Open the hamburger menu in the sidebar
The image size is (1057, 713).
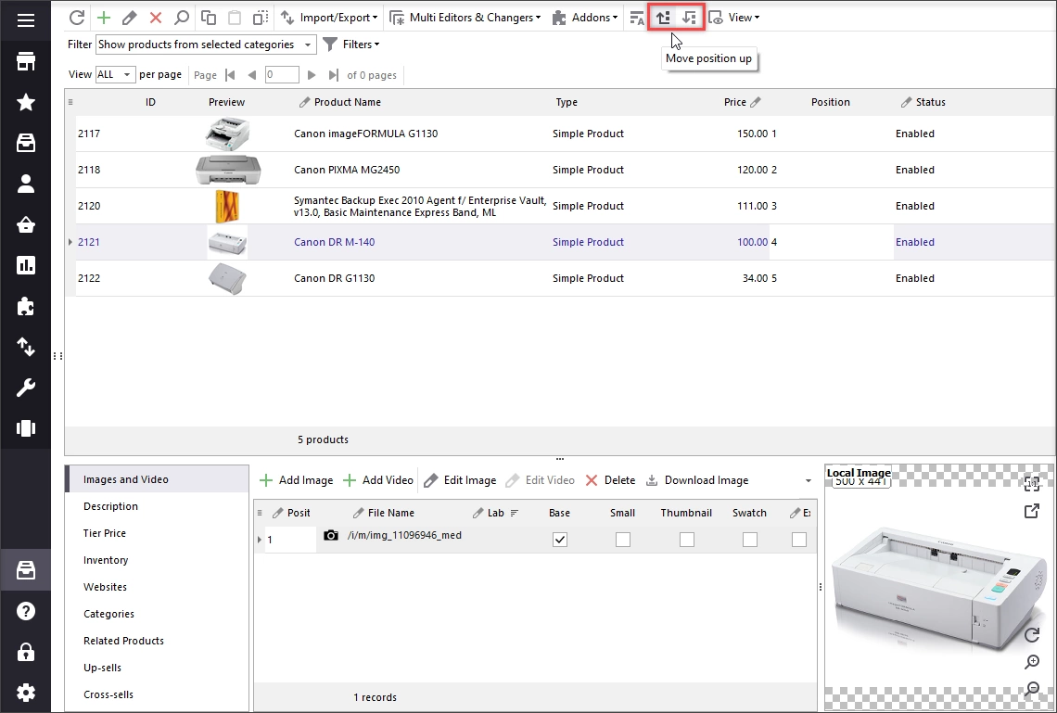(x=26, y=20)
